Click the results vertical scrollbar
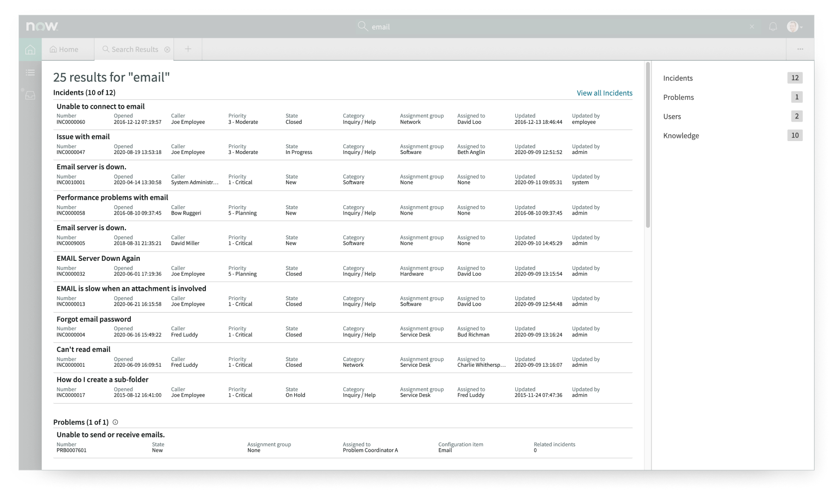 648,145
